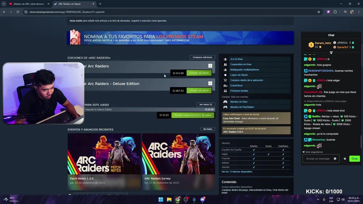Click Logros de Steam link
The width and height of the screenshot is (363, 204).
pyautogui.click(x=239, y=75)
